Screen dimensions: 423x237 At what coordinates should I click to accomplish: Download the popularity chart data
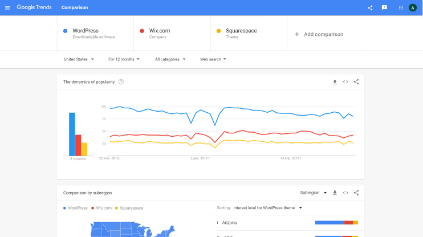pyautogui.click(x=335, y=81)
